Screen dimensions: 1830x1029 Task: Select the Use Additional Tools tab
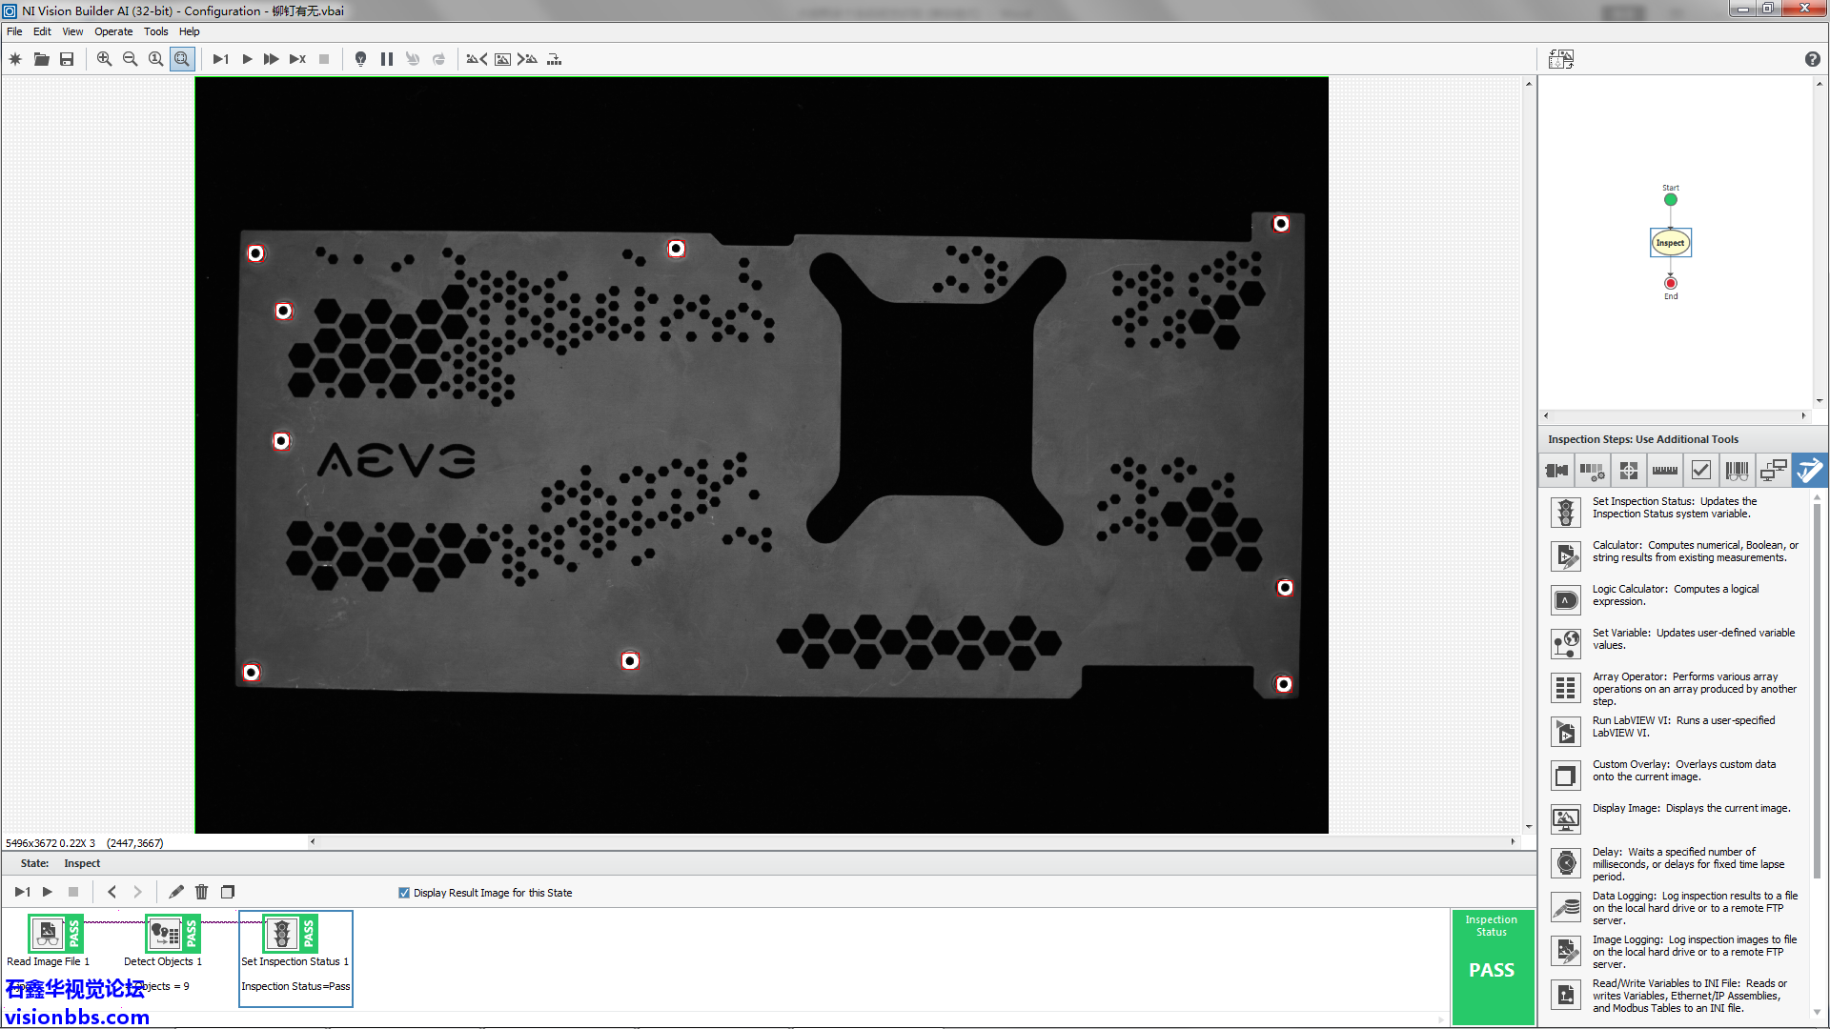click(x=1809, y=470)
